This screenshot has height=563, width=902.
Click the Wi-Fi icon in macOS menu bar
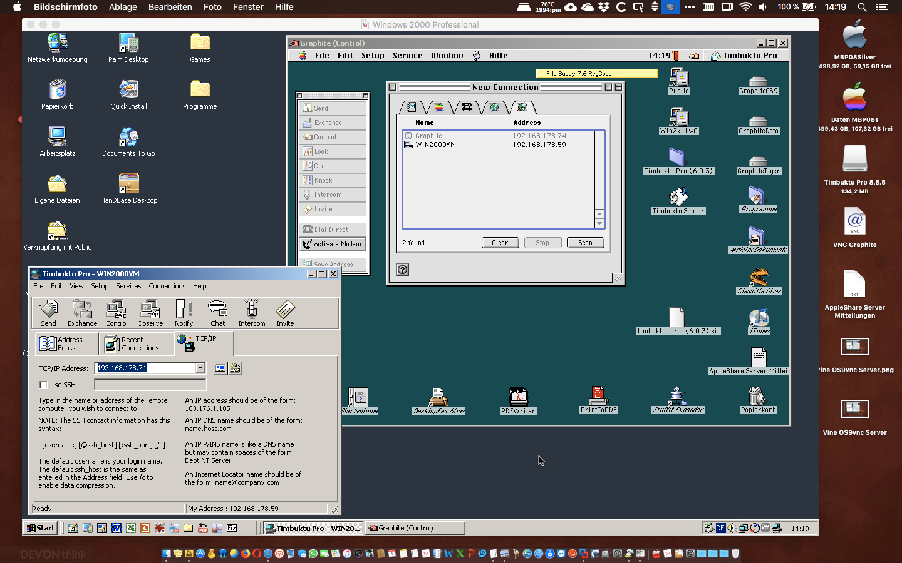[745, 7]
